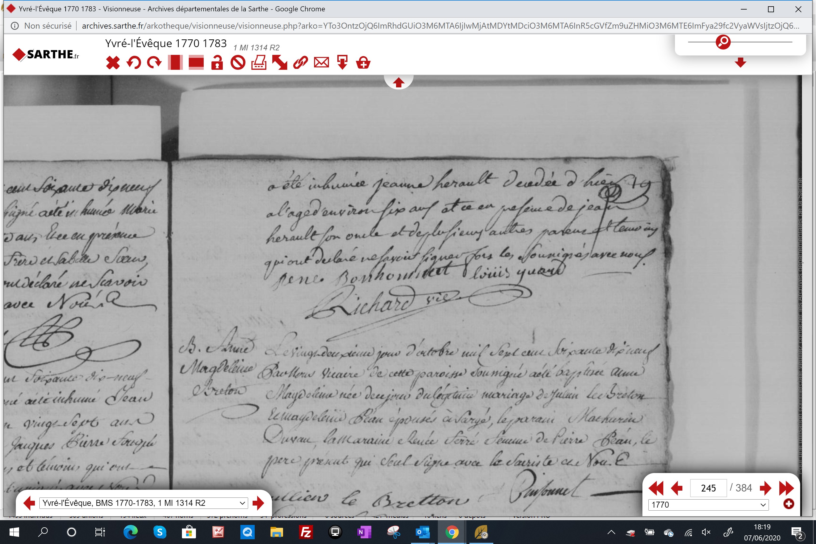
Task: Adjust the magnifier zoom slider handle
Action: tap(723, 42)
